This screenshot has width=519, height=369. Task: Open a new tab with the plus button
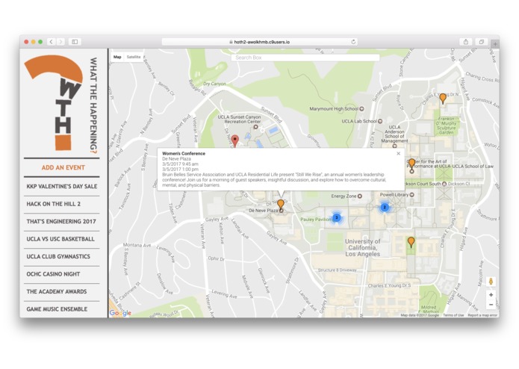click(495, 43)
